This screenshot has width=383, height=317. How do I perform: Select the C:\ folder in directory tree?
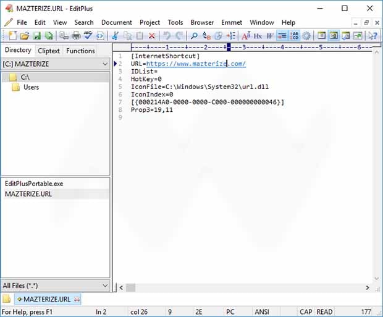tap(25, 77)
